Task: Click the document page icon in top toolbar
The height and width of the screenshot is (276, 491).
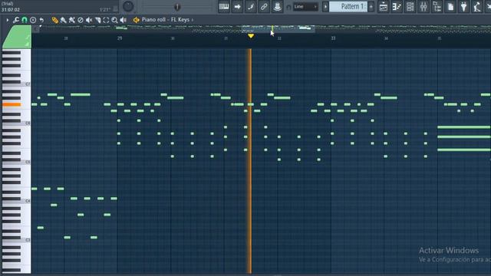Action: (450, 7)
